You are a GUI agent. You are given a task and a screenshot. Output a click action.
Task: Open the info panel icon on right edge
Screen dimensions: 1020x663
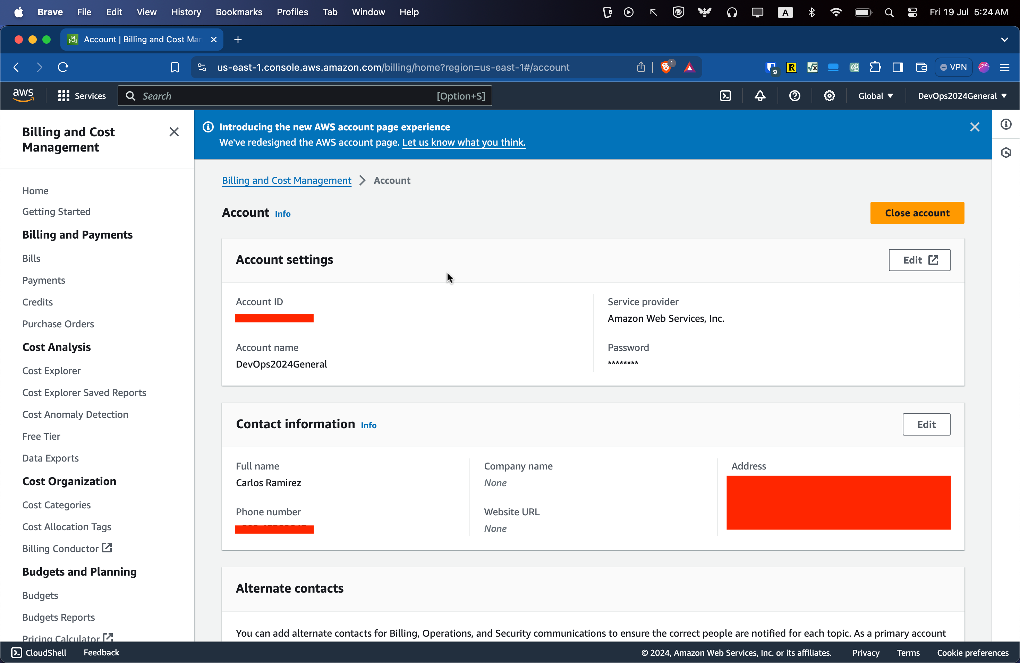coord(1006,124)
